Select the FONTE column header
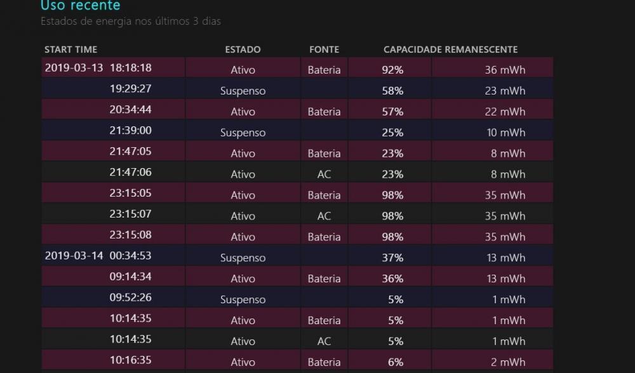635x373 pixels. coord(324,49)
